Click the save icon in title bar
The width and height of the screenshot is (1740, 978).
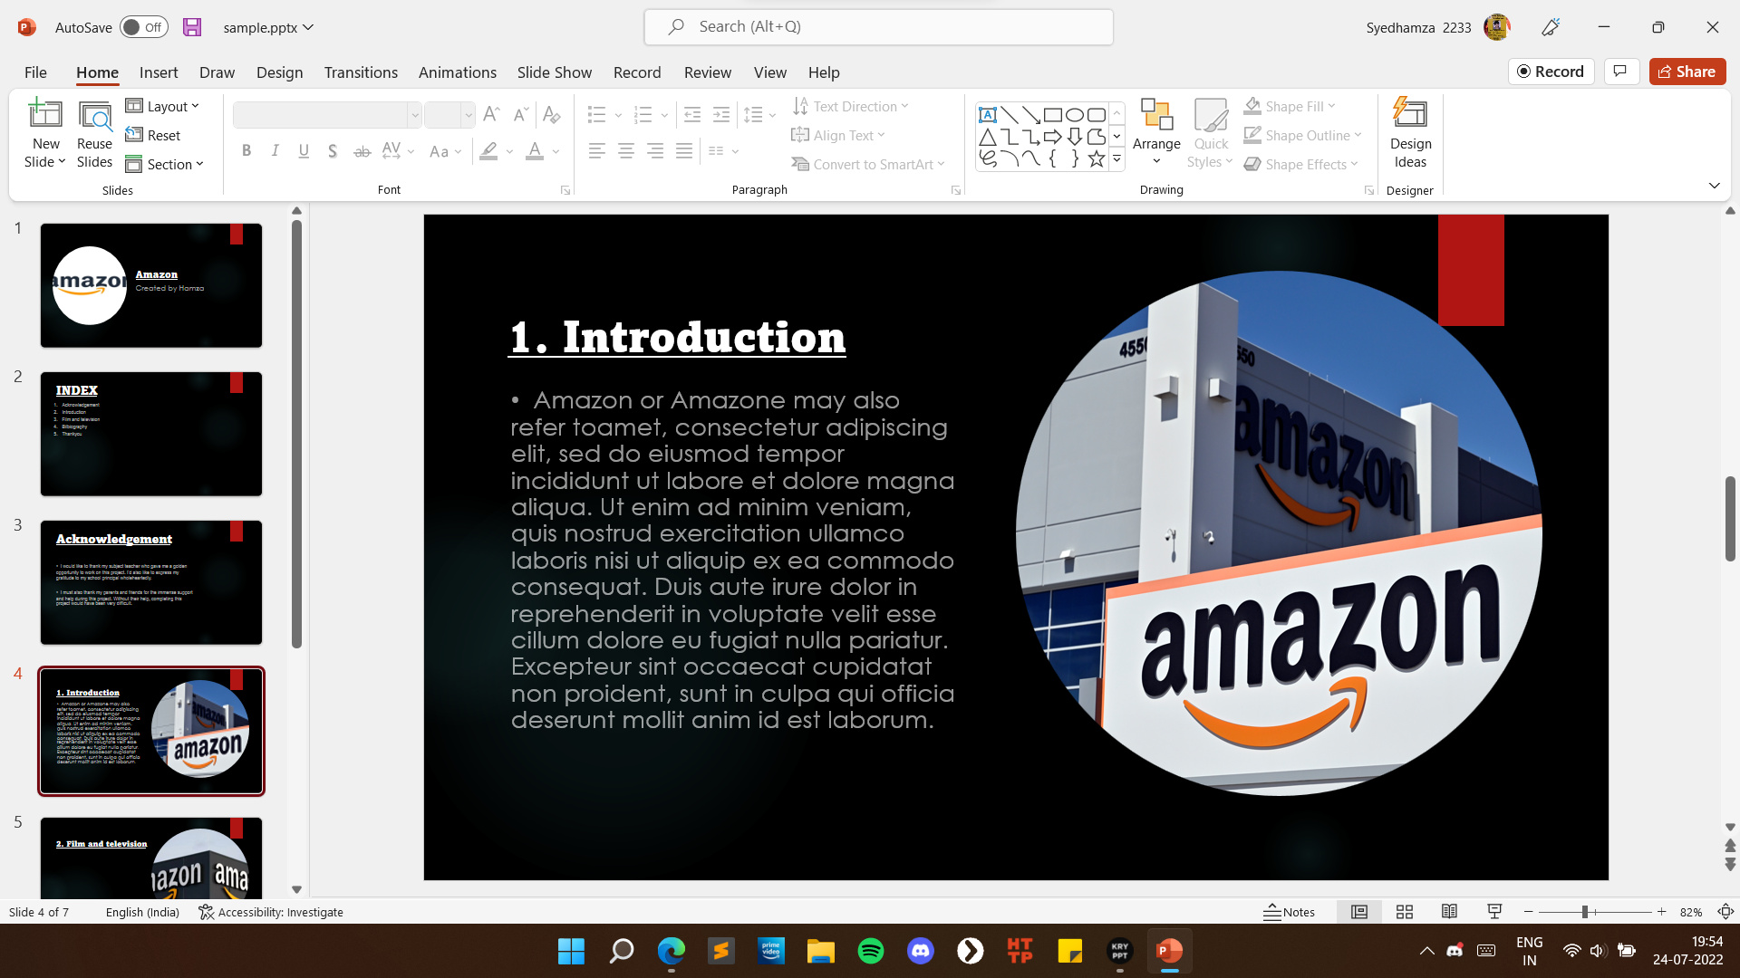click(192, 27)
